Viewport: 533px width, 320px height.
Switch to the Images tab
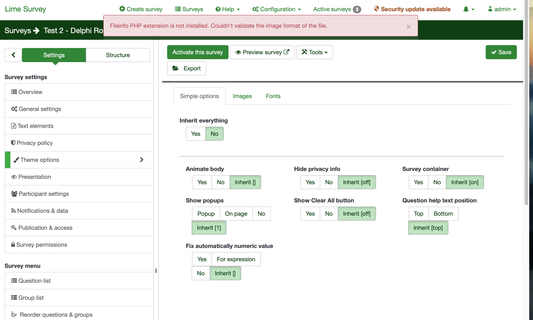(242, 96)
